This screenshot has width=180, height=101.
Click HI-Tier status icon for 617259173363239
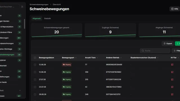tap(172, 79)
